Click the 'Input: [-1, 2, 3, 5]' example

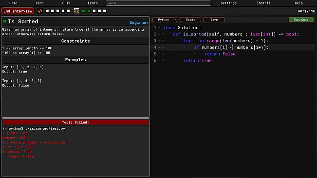pos(23,67)
